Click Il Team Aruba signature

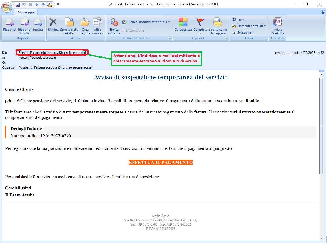pos(20,195)
